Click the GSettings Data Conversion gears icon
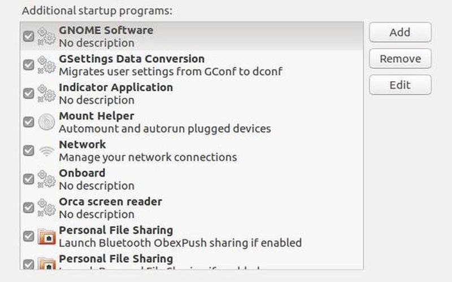 (46, 65)
